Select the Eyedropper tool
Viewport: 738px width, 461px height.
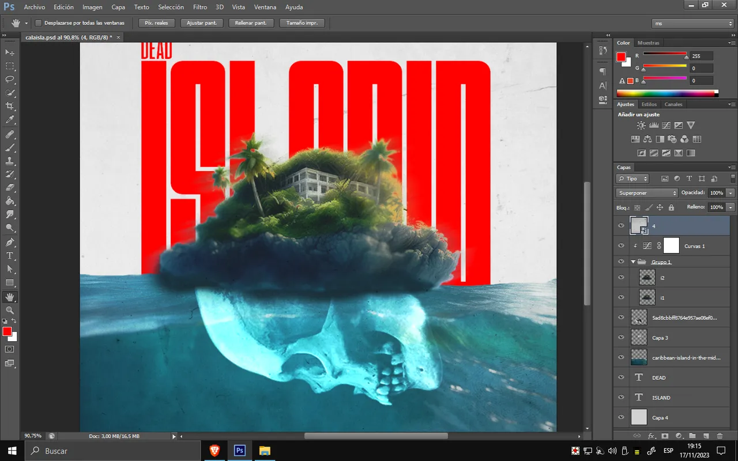click(x=10, y=120)
